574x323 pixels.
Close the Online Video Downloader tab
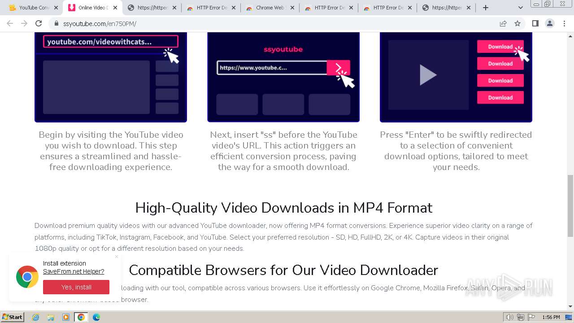tap(115, 8)
